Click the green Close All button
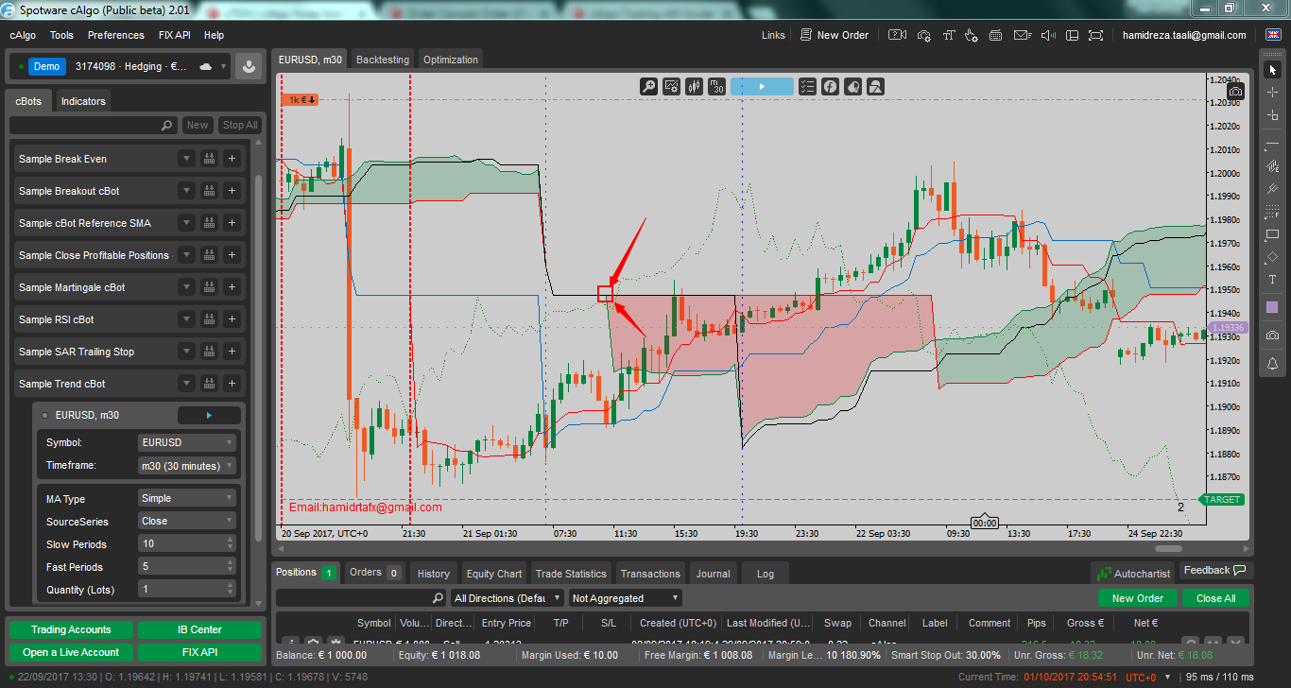The height and width of the screenshot is (688, 1291). (x=1215, y=598)
